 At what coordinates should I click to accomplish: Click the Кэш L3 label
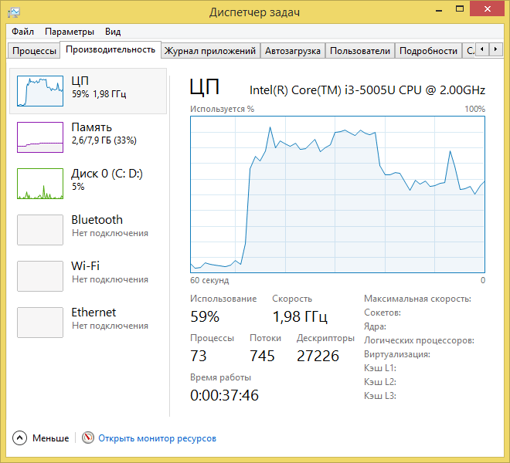point(380,396)
